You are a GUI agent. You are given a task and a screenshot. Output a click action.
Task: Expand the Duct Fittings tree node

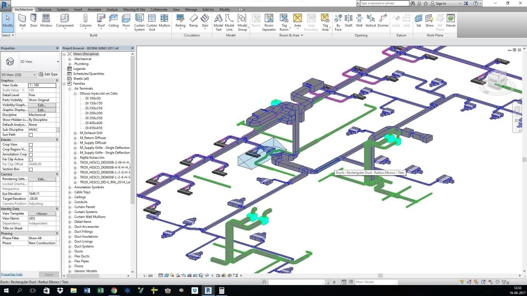coord(70,232)
